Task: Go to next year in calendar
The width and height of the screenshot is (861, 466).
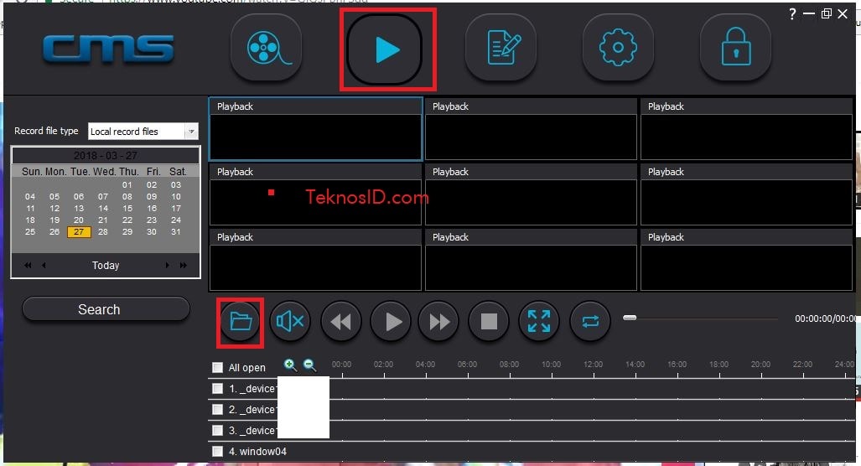Action: [x=184, y=265]
